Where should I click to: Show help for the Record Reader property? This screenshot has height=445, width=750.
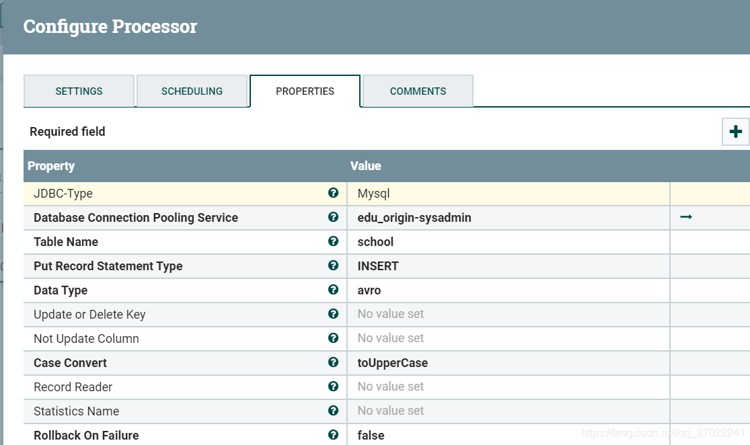point(334,387)
